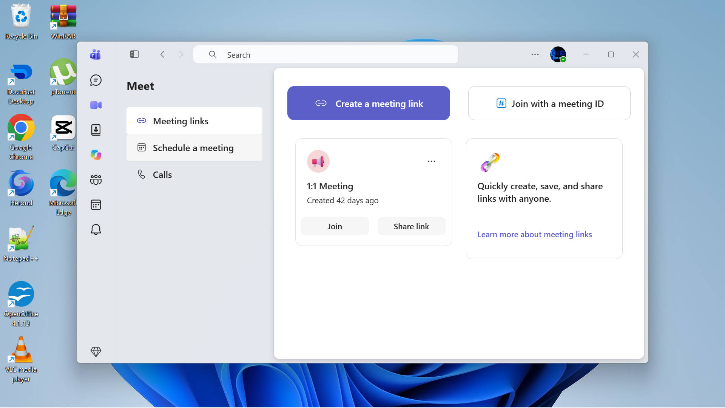Image resolution: width=725 pixels, height=408 pixels.
Task: Open the Calendar sidebar icon
Action: tap(96, 205)
